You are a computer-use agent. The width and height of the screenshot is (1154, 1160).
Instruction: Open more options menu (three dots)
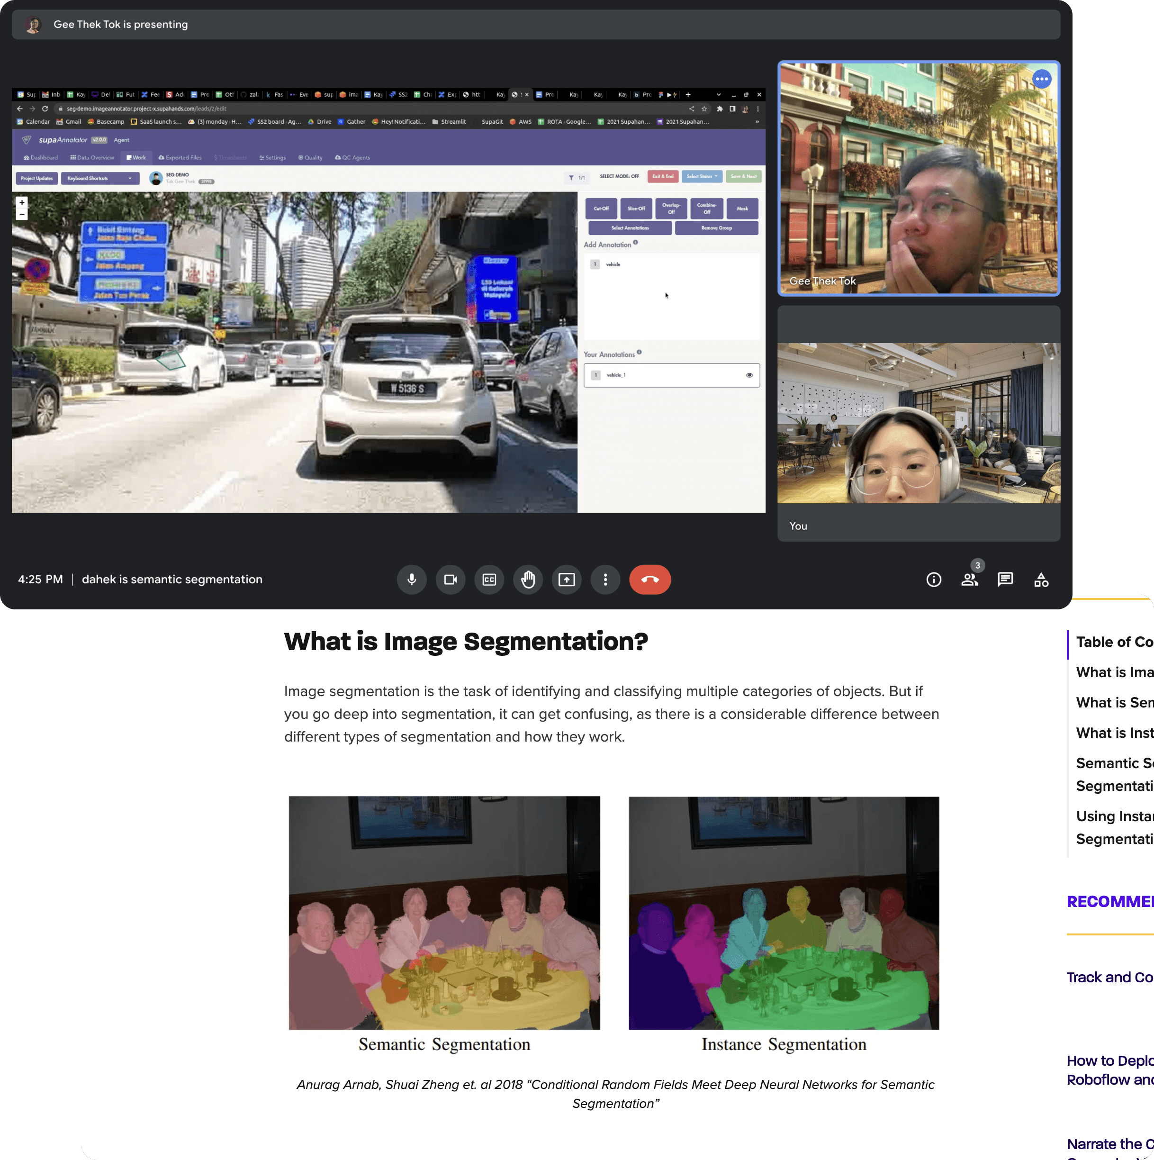pyautogui.click(x=605, y=580)
